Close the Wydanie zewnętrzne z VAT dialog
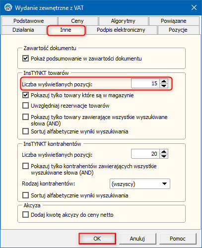 click(x=194, y=7)
